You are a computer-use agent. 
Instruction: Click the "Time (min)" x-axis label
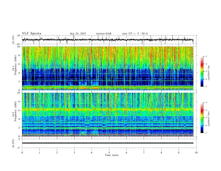[112, 155]
